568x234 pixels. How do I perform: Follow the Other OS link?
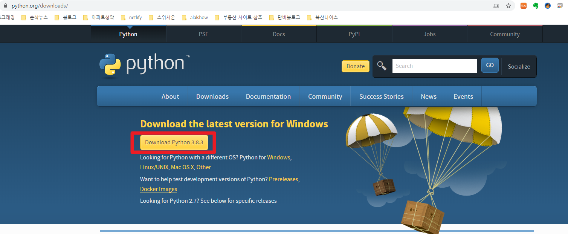204,167
